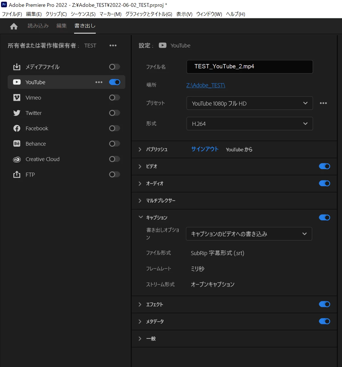Enable the メディアファイル destination toggle
This screenshot has width=342, height=367.
pyautogui.click(x=115, y=67)
